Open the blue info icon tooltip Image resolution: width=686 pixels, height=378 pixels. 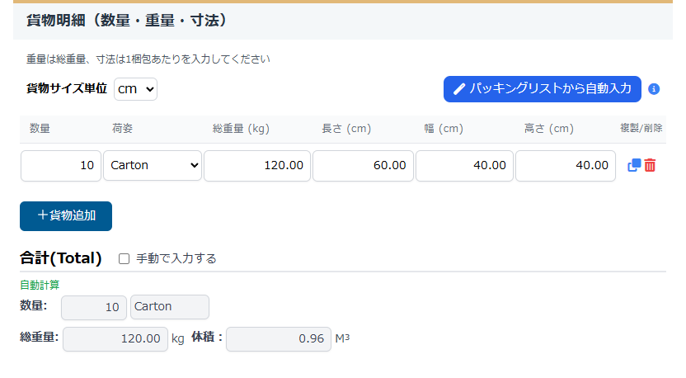[654, 89]
